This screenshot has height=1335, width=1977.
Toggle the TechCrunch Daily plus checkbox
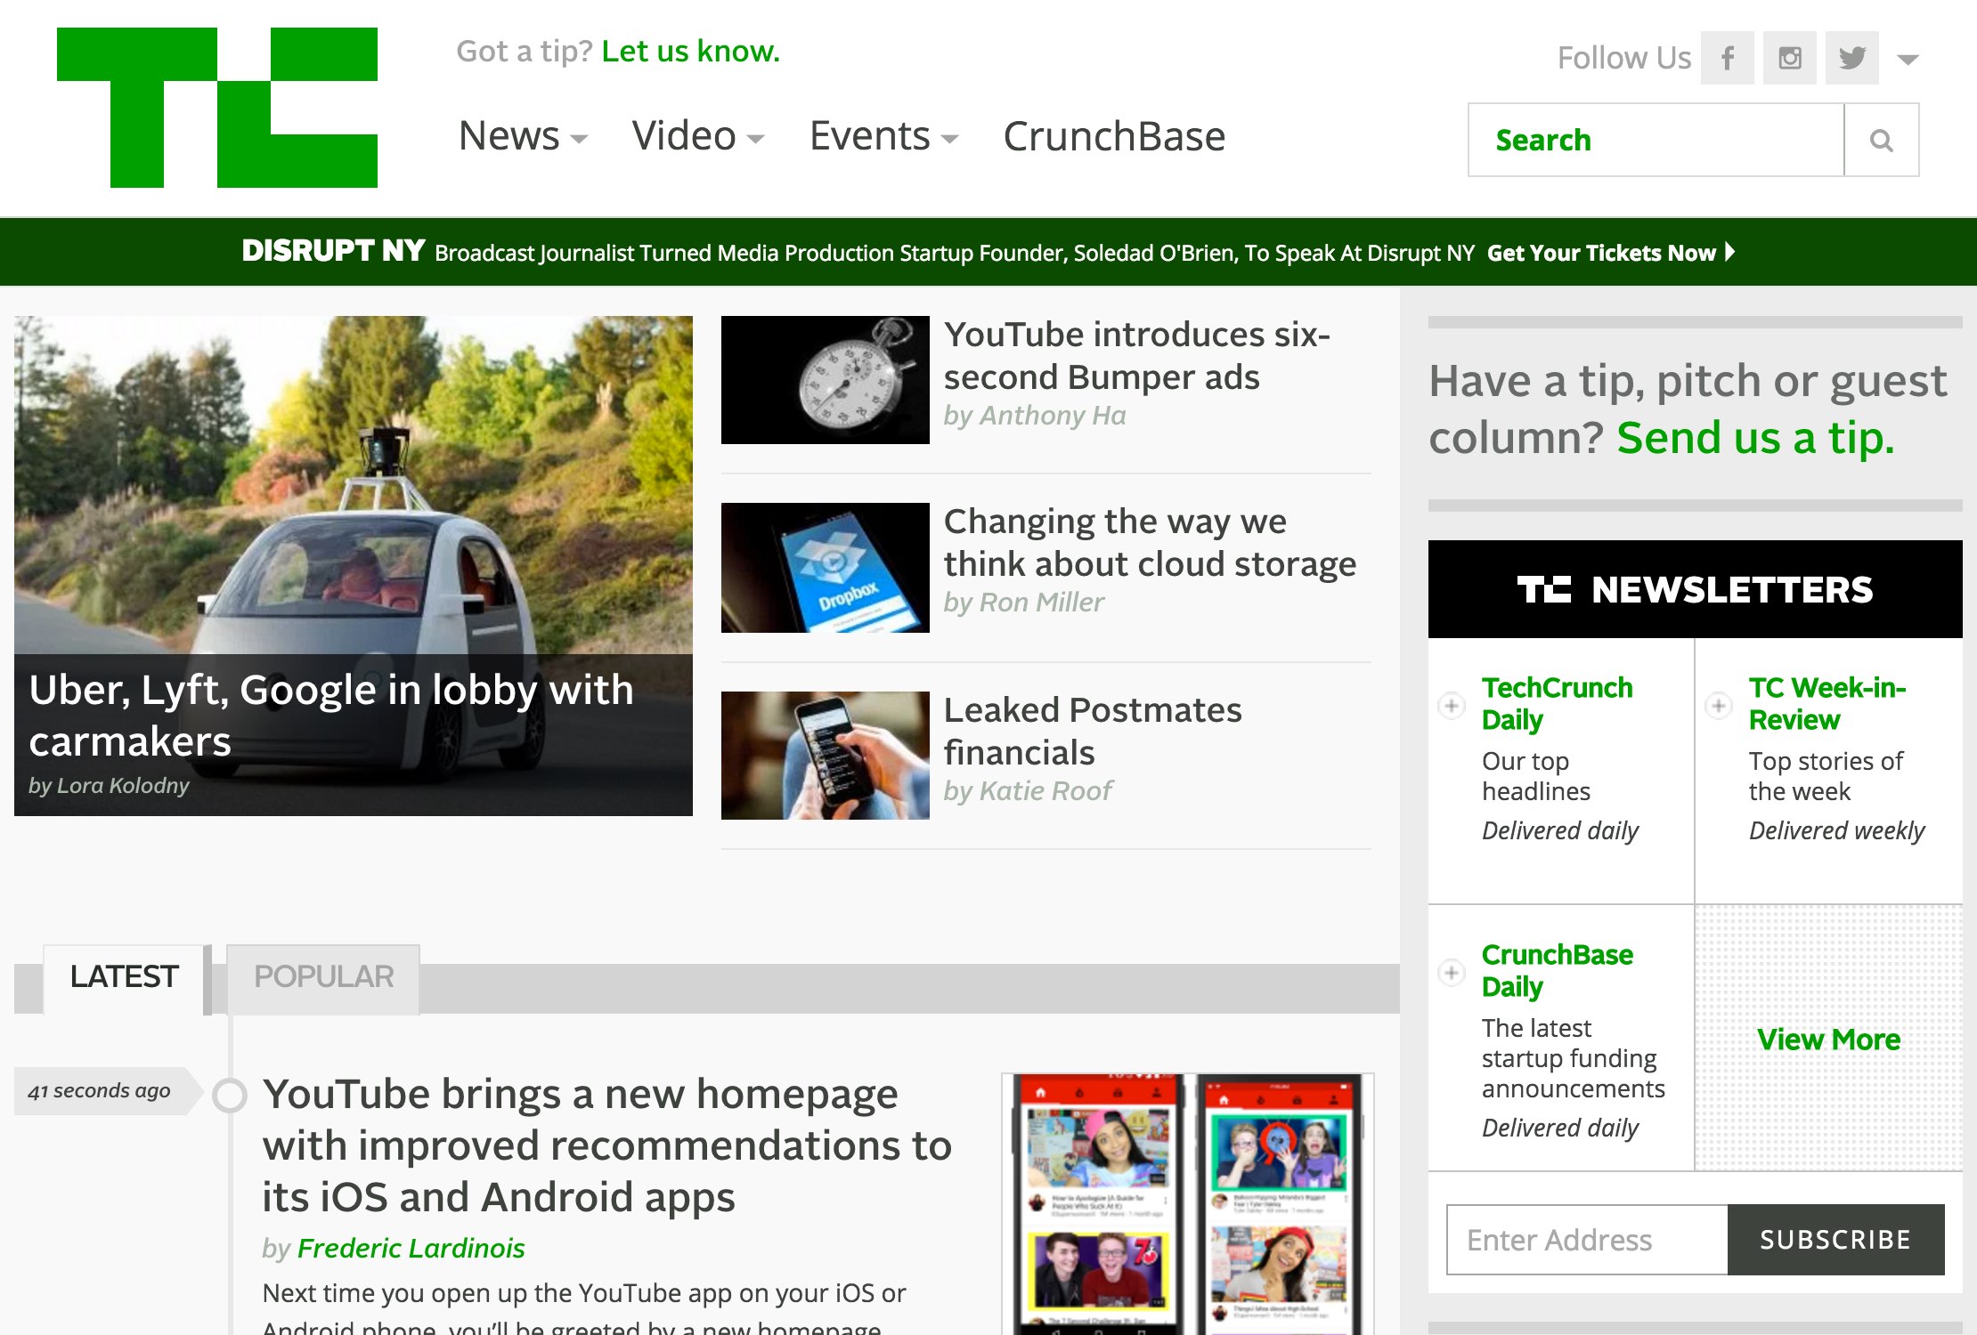click(x=1452, y=706)
